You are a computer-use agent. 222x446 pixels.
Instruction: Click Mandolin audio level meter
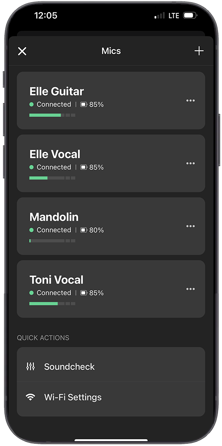pos(52,241)
